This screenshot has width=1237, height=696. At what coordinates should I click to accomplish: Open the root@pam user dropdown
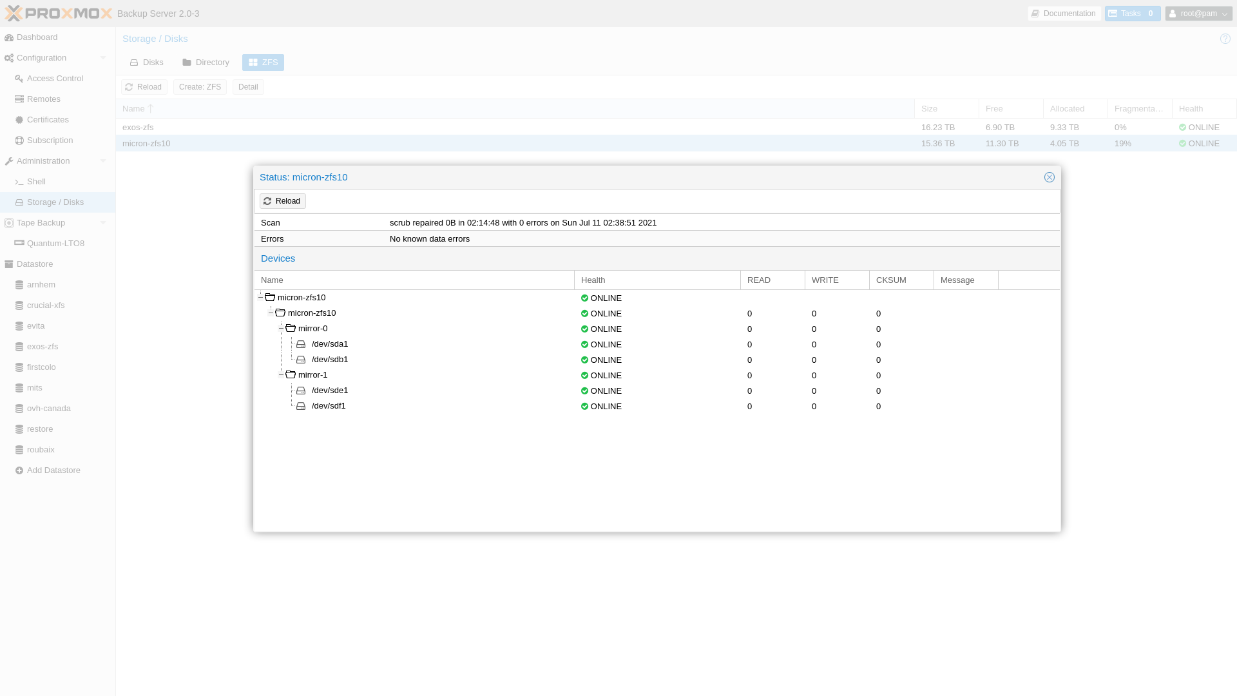1198,14
